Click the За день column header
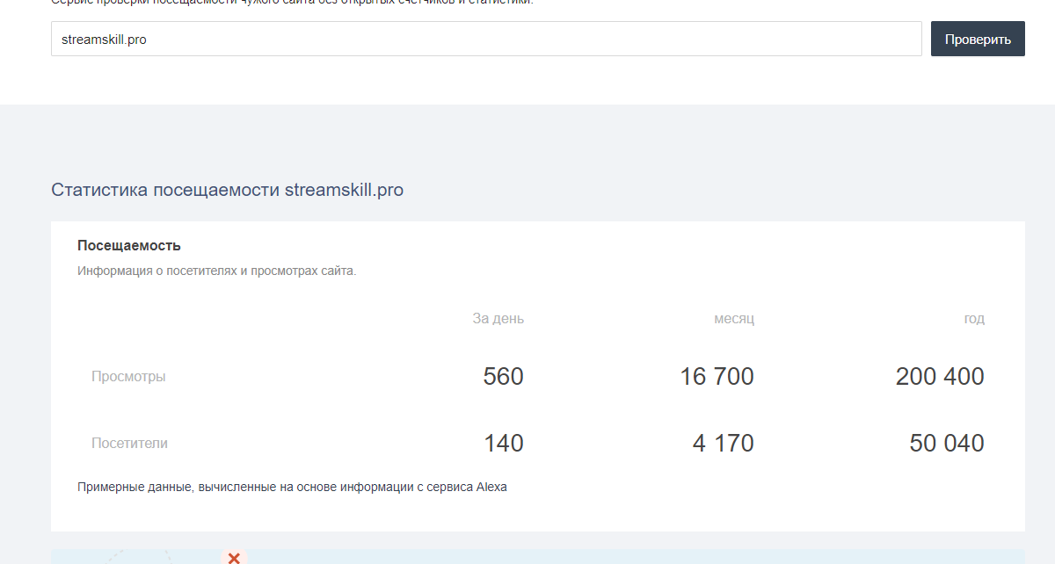Image resolution: width=1055 pixels, height=564 pixels. tap(498, 318)
